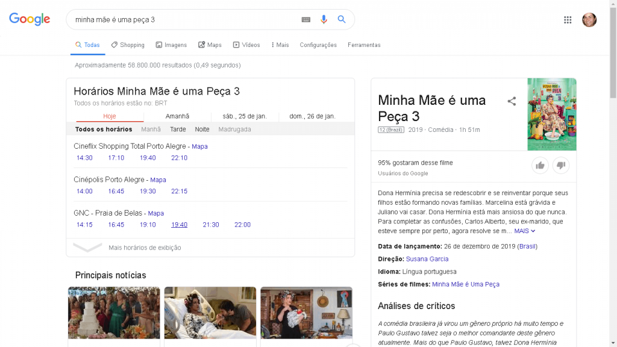Open Mapa for GNC Praia de Belas
Screen dimensions: 617x347
tap(156, 213)
